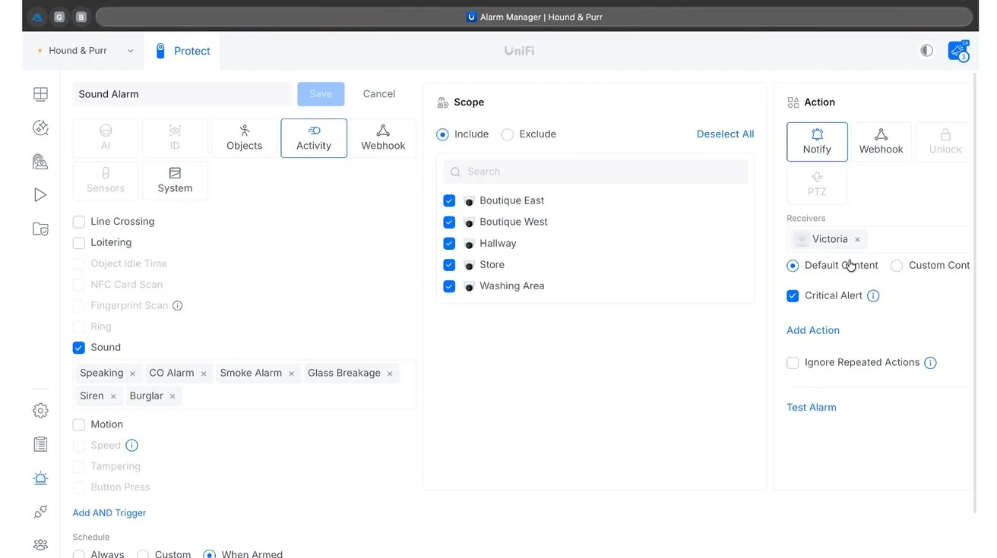Screen dimensions: 997x558
Task: Remove the Siren sound tag
Action: [x=113, y=396]
